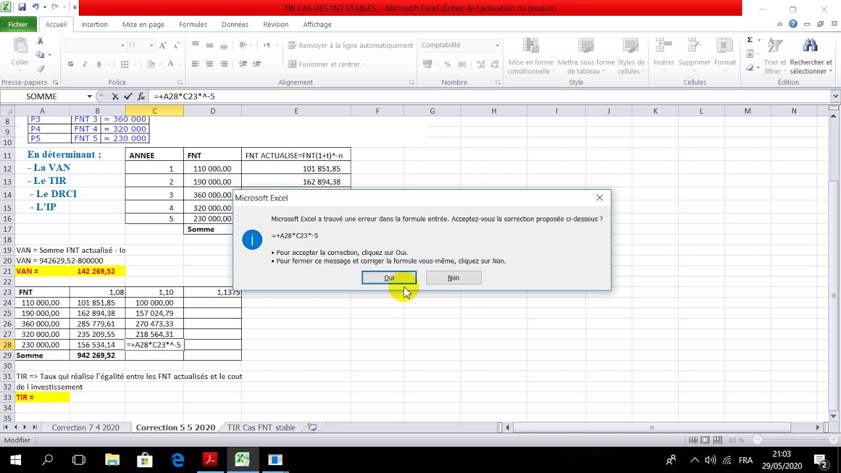The image size is (841, 473).
Task: Align text left in Alignement group
Action: tap(195, 64)
